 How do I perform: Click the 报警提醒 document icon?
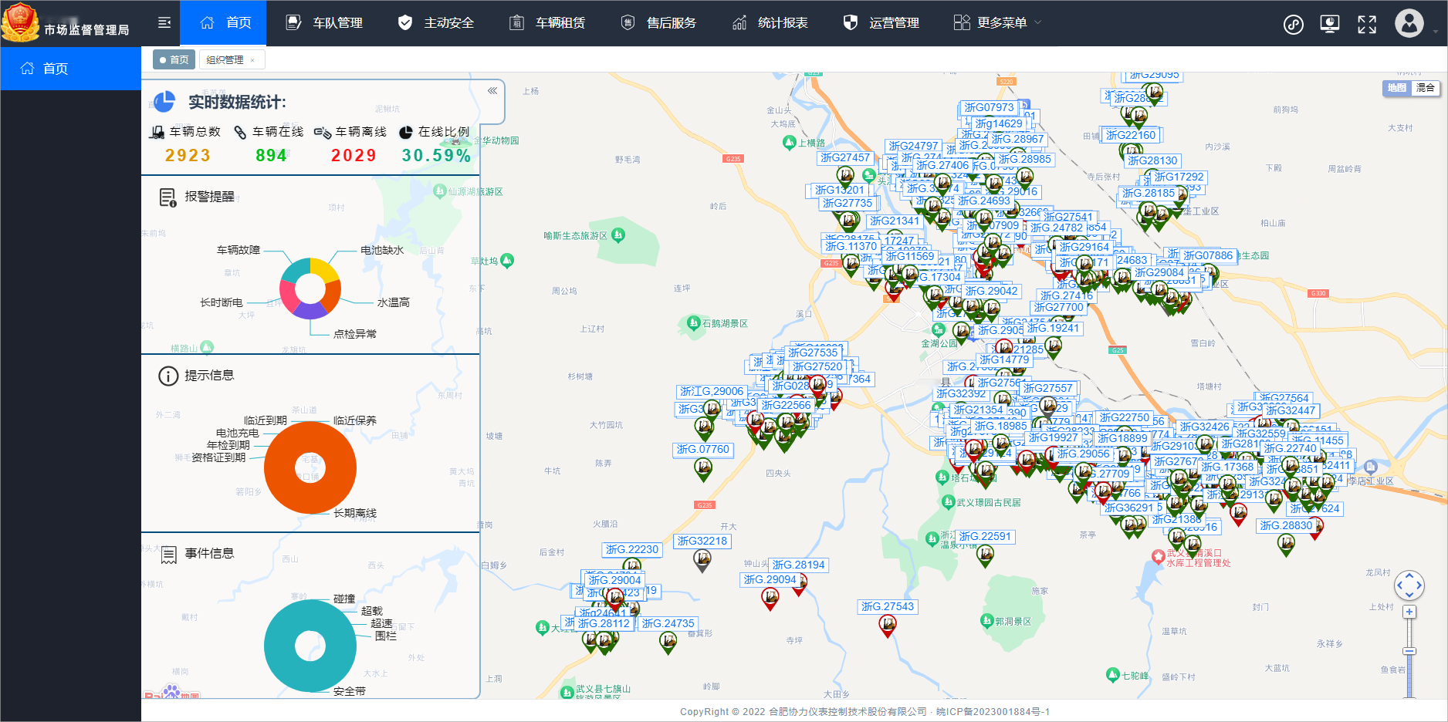coord(167,197)
